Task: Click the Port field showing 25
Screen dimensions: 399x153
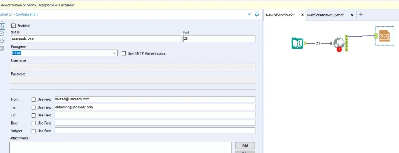Action: pyautogui.click(x=219, y=39)
